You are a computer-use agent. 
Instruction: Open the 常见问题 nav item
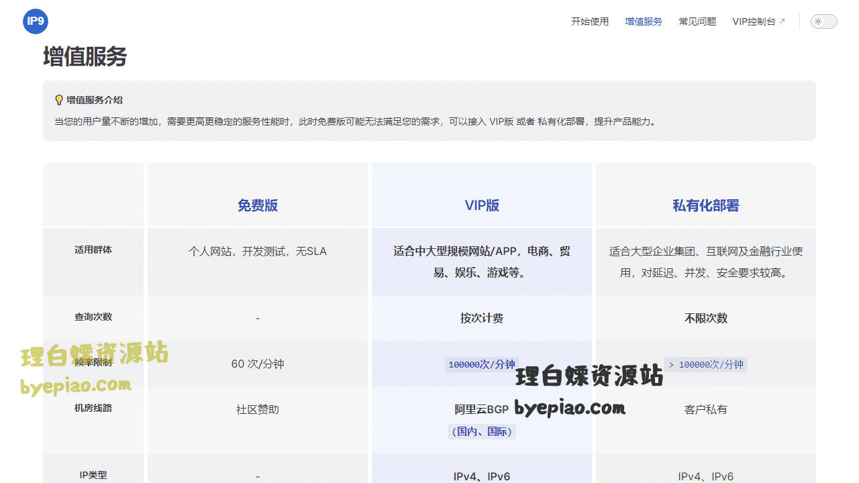tap(697, 21)
